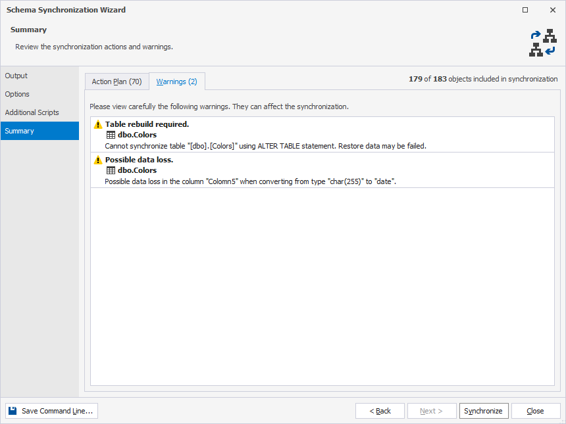Click floppy disk icon on Save Command Line
Image resolution: width=566 pixels, height=424 pixels.
click(13, 411)
